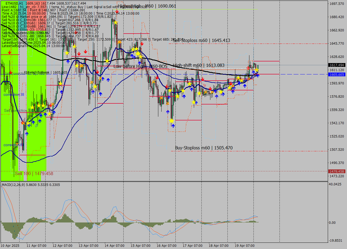
Task: Click the Target100: 1479.458 info line
Action: pyautogui.click(x=93, y=39)
